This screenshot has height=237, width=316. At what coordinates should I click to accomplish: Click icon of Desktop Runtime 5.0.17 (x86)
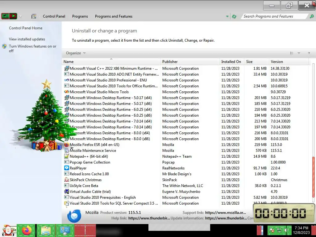(x=67, y=103)
